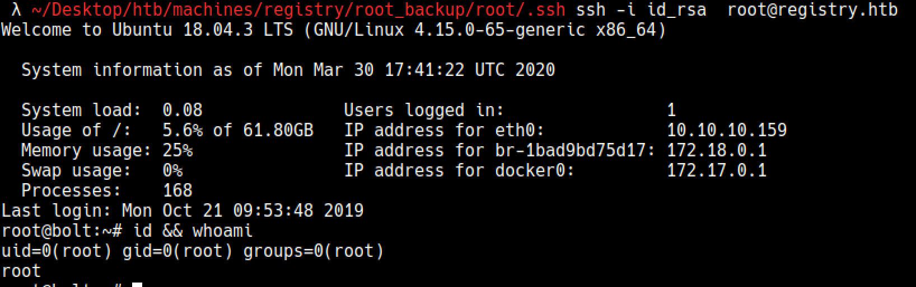Image resolution: width=916 pixels, height=287 pixels.
Task: Click the uid=0(root) output line
Action: 193,251
